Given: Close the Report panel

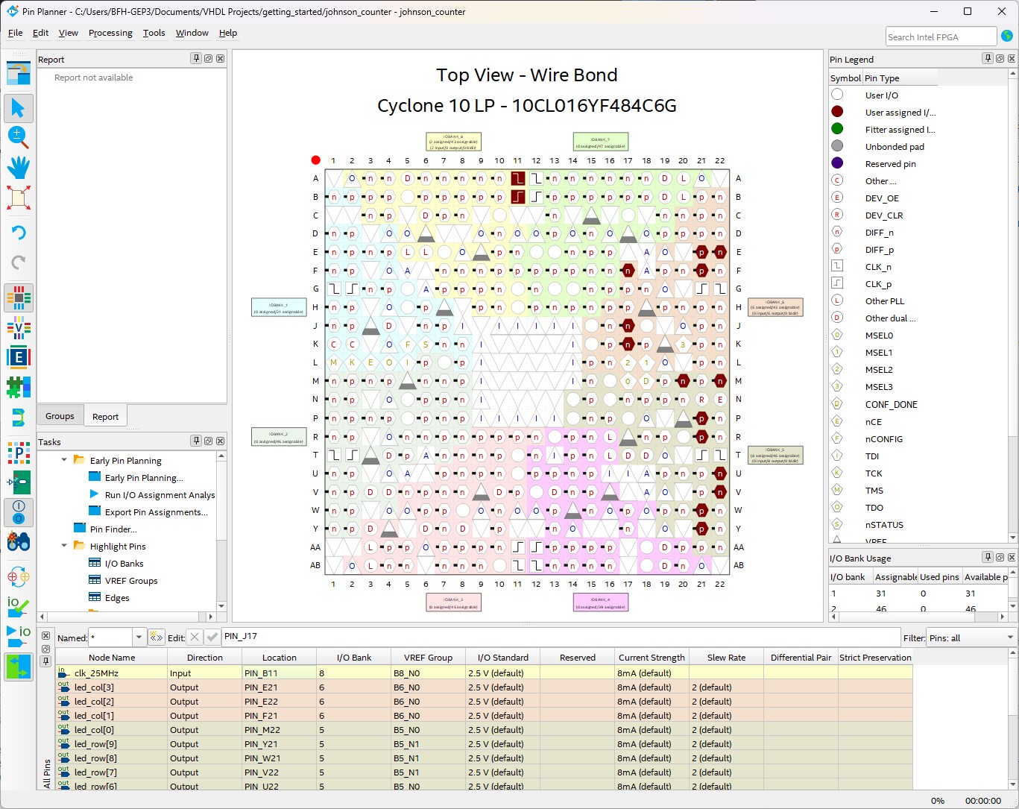Looking at the screenshot, I should tap(220, 59).
